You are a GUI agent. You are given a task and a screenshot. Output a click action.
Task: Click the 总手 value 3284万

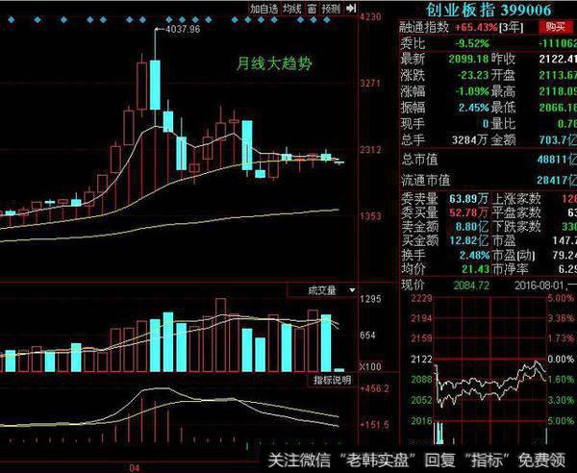(x=469, y=140)
